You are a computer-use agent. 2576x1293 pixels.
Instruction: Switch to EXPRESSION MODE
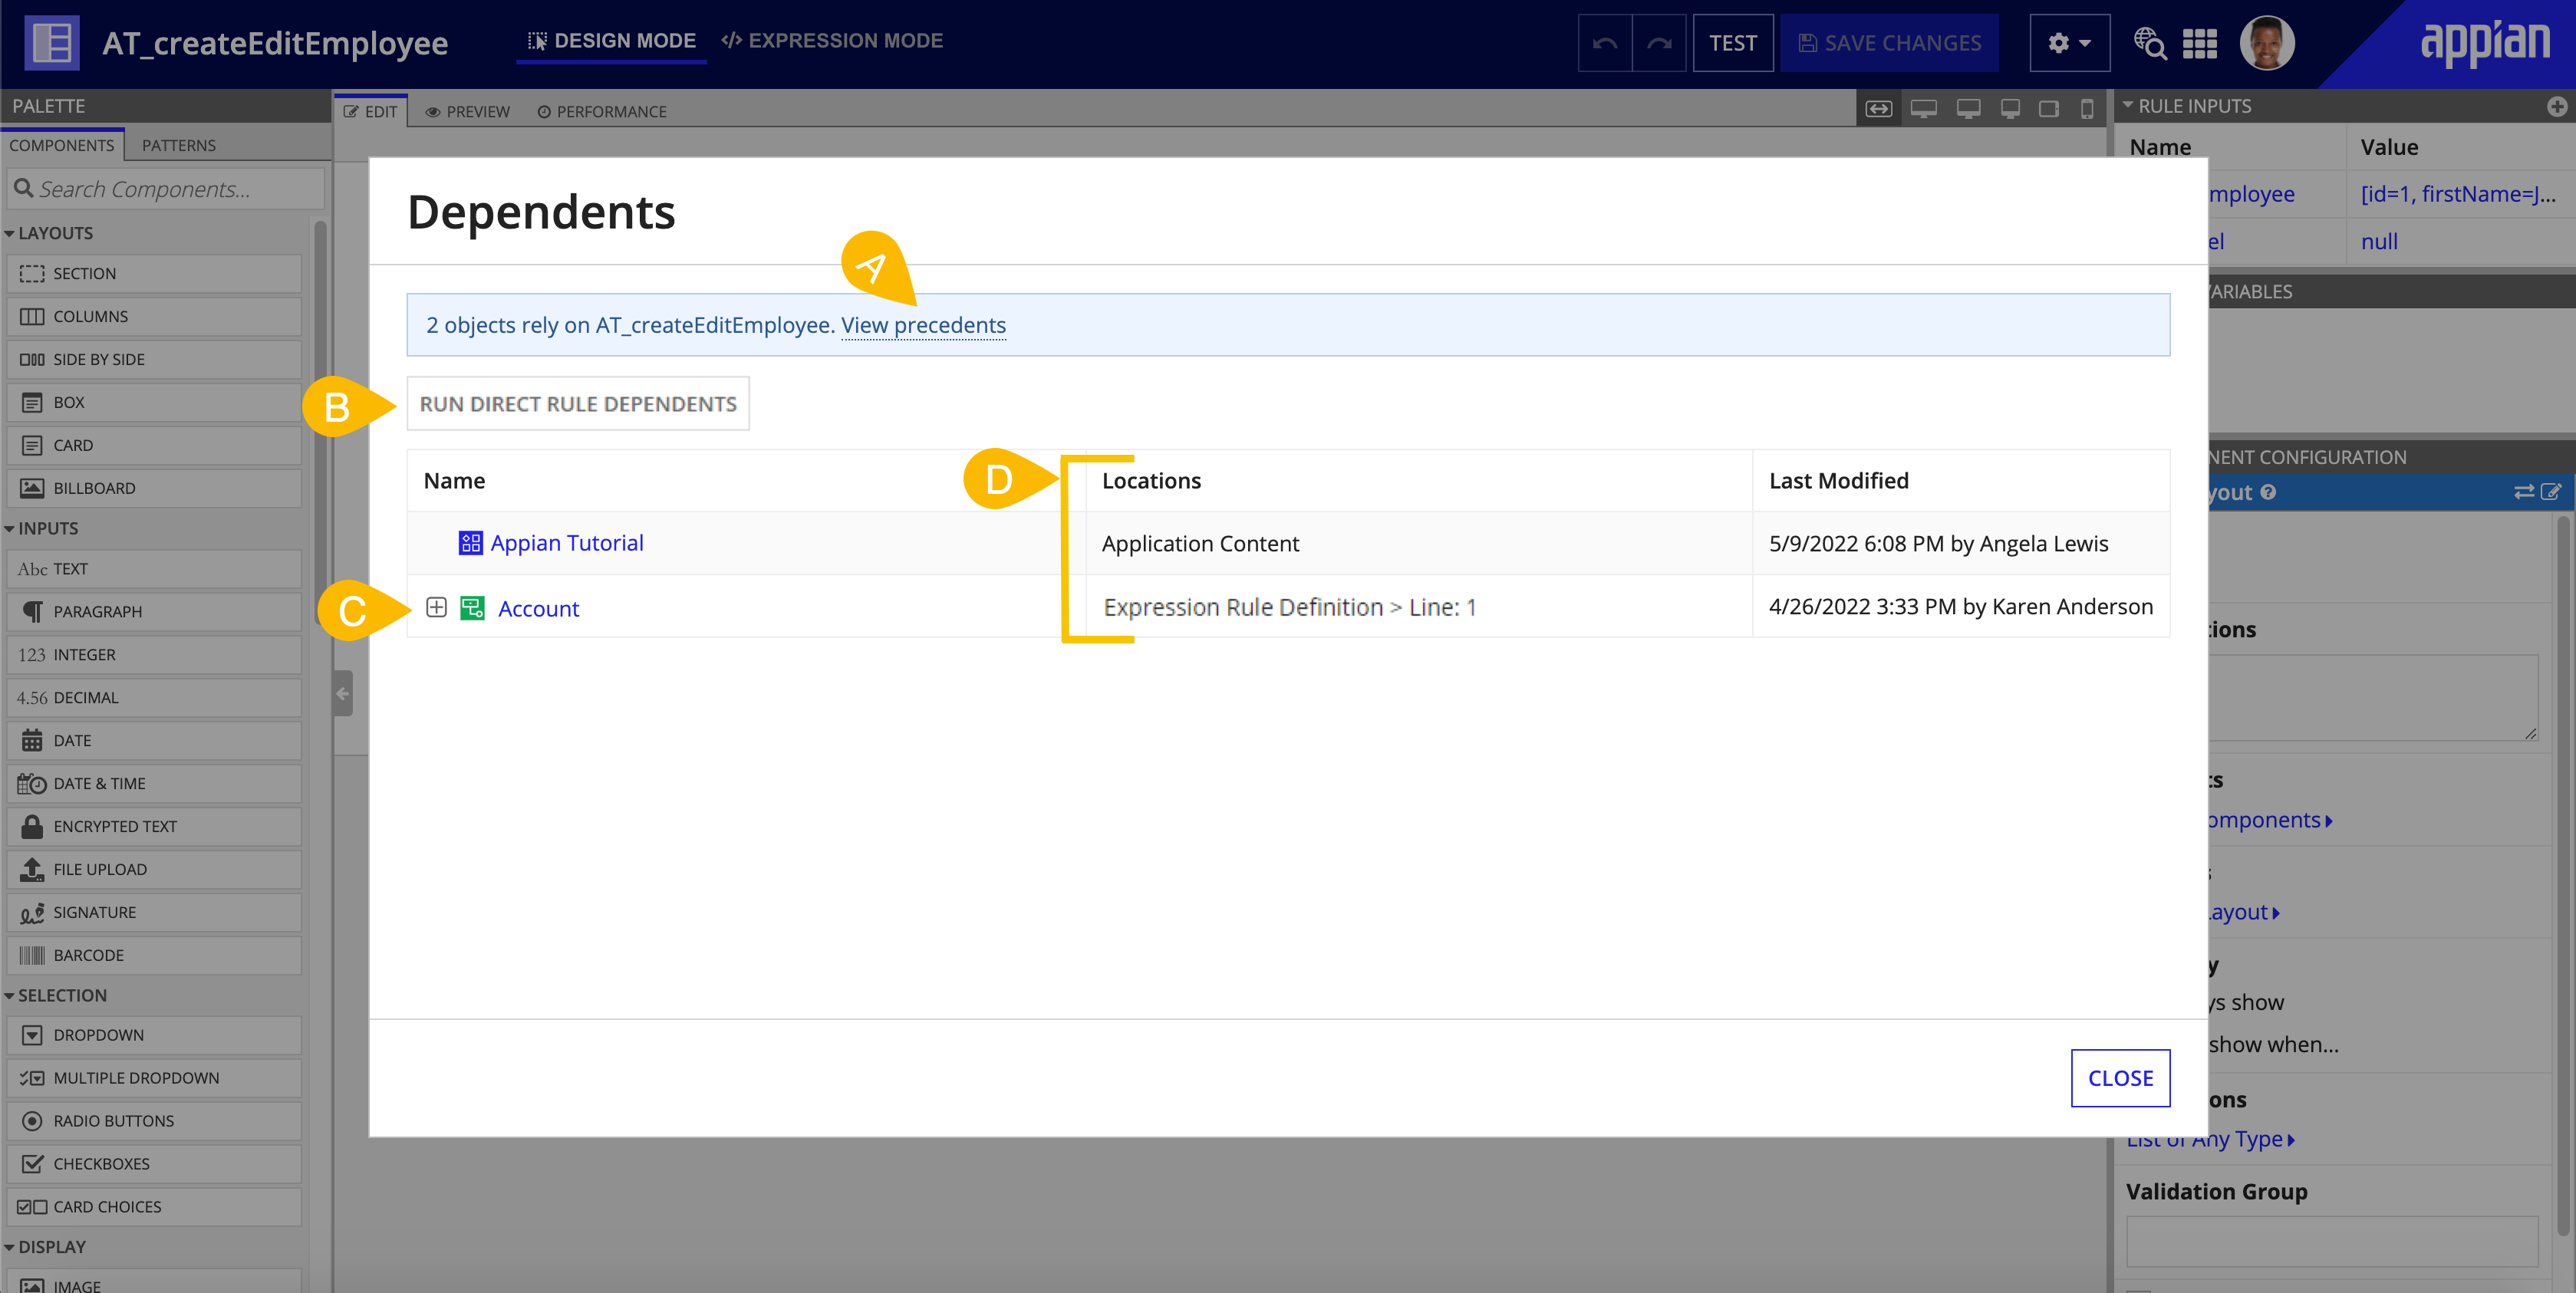[833, 40]
